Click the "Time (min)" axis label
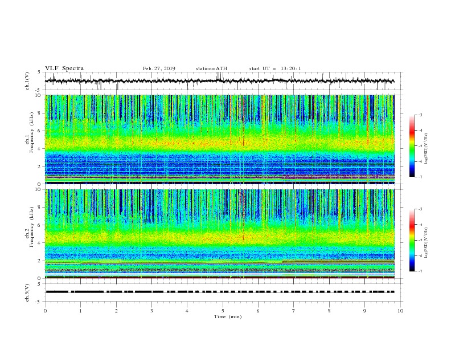 228,316
